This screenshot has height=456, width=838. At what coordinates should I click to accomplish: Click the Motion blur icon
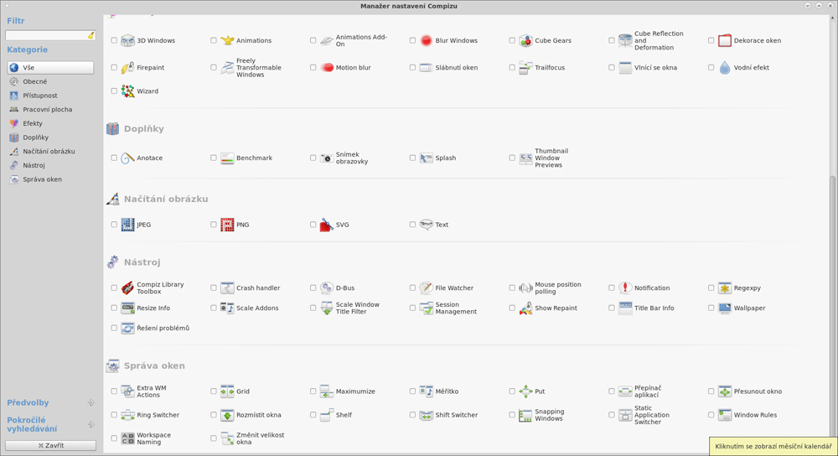[x=327, y=68]
